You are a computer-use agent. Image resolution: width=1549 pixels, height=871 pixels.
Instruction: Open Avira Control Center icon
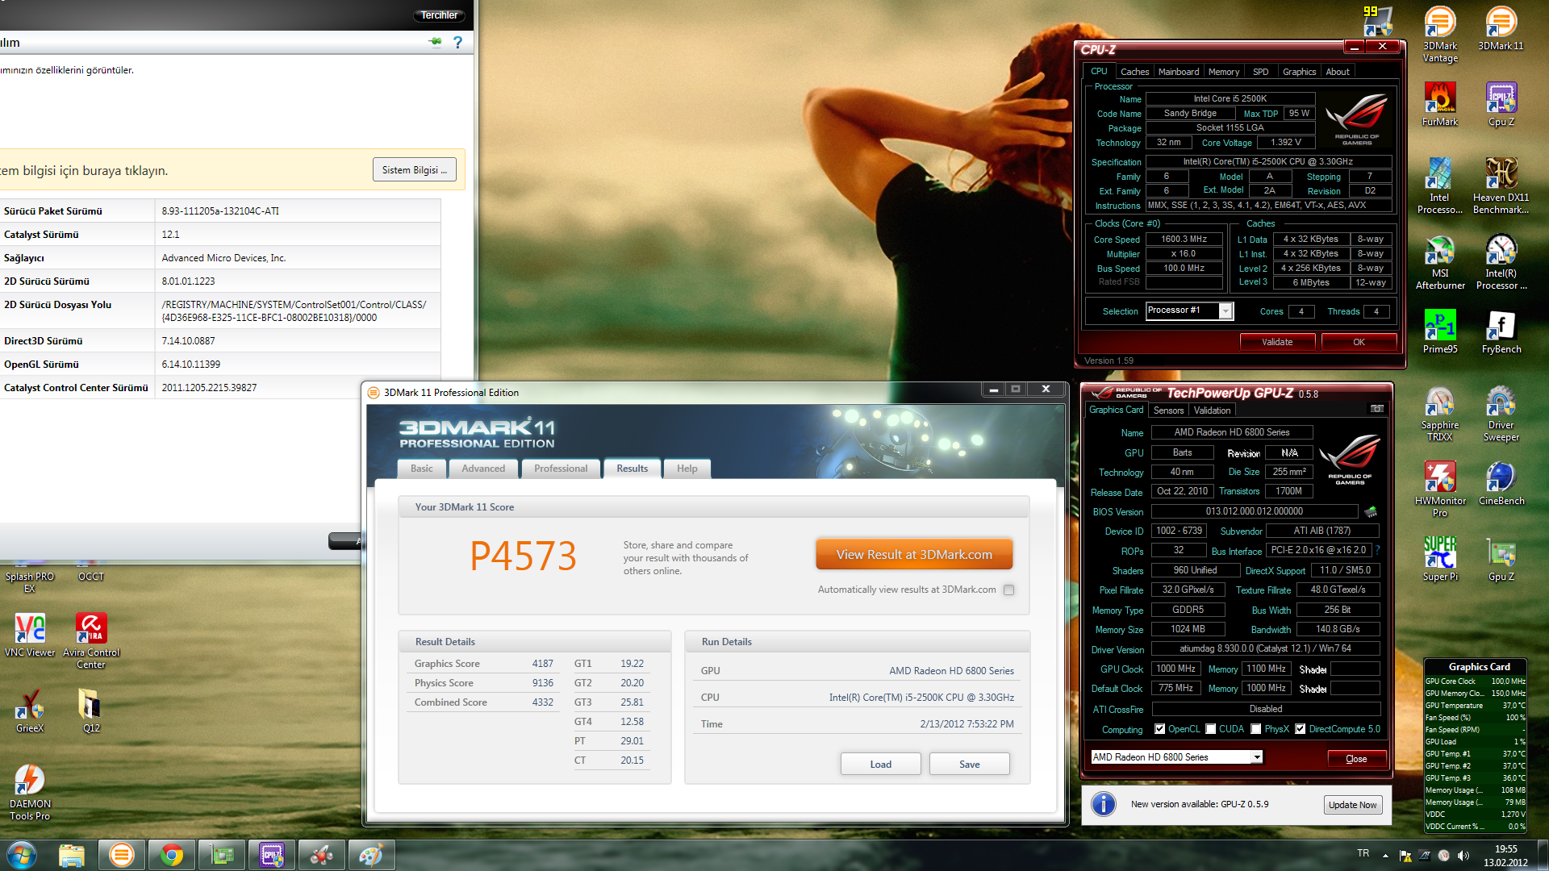91,641
